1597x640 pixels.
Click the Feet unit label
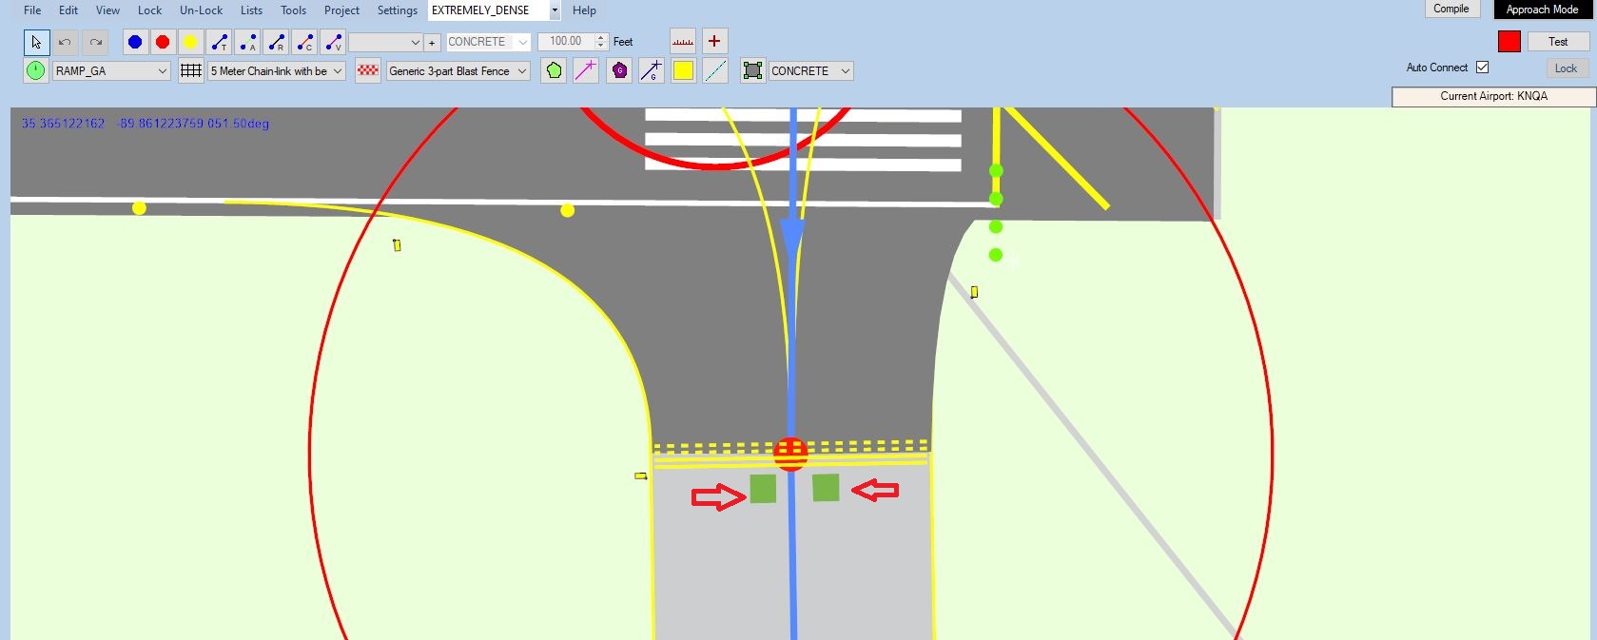(x=623, y=42)
